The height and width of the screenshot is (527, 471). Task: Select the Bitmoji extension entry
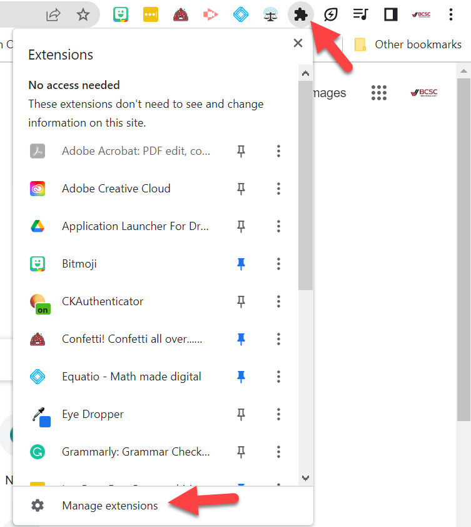[79, 264]
